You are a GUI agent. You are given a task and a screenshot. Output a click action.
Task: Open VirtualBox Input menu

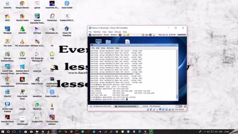tap(110, 32)
